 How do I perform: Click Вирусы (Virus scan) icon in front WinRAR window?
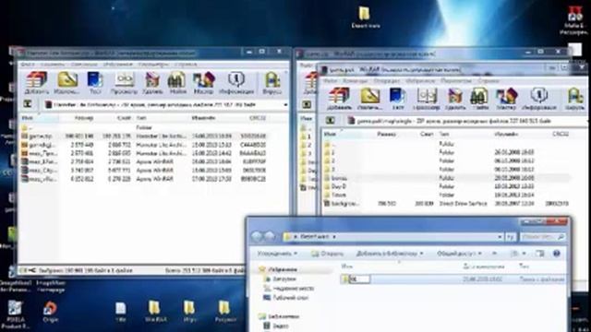(x=574, y=99)
